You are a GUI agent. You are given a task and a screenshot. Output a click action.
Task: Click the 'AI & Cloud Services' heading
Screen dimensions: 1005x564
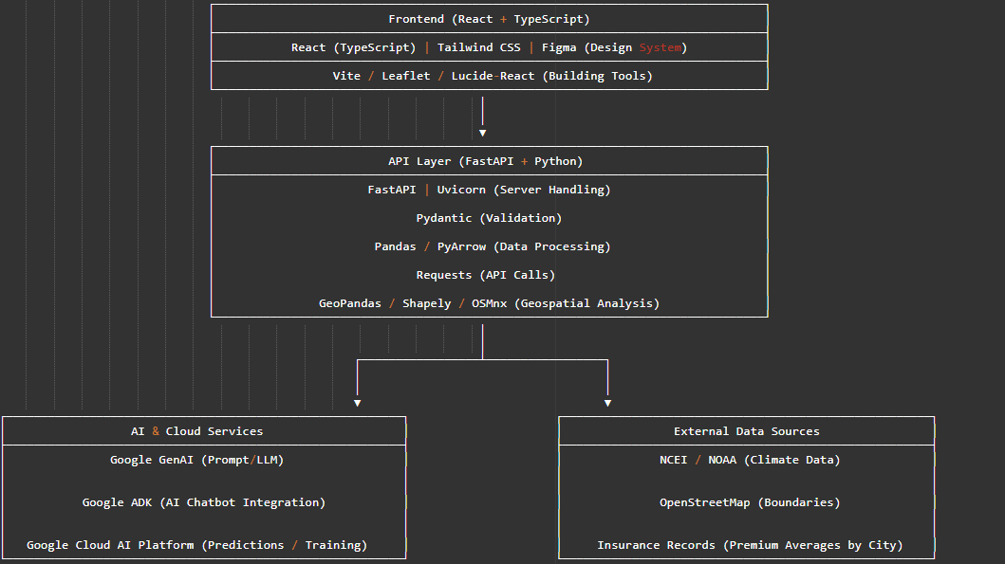[x=196, y=431]
